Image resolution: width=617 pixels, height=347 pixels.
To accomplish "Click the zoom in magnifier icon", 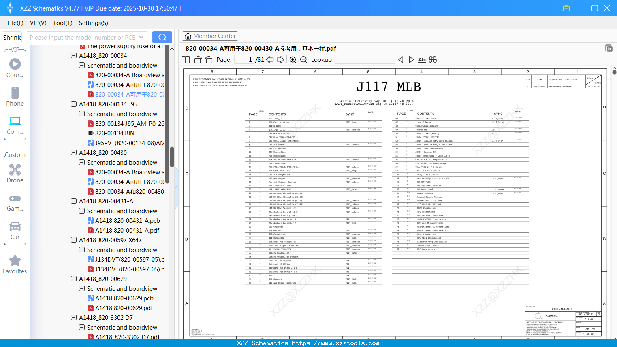I will coord(293,60).
